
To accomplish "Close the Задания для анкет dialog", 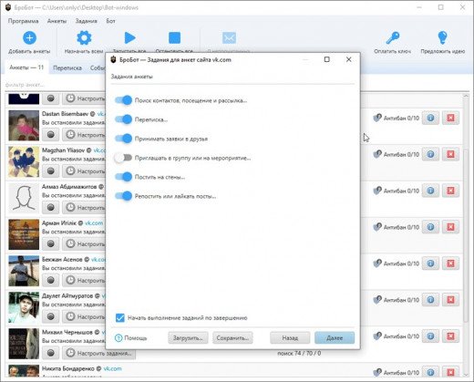I will pyautogui.click(x=349, y=59).
